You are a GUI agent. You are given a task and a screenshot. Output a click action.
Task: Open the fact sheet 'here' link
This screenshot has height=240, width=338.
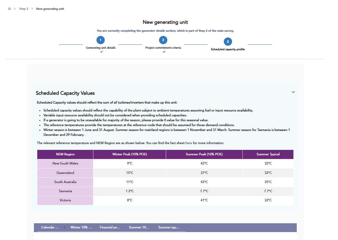189,143
